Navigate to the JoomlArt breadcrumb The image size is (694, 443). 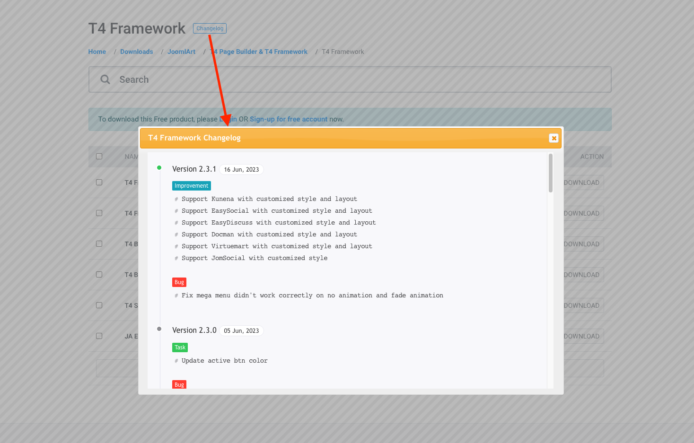pos(181,52)
